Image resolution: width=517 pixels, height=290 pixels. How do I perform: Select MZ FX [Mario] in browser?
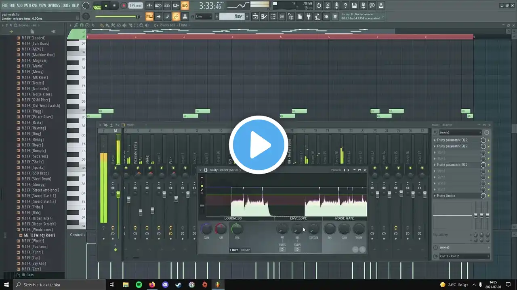33,66
